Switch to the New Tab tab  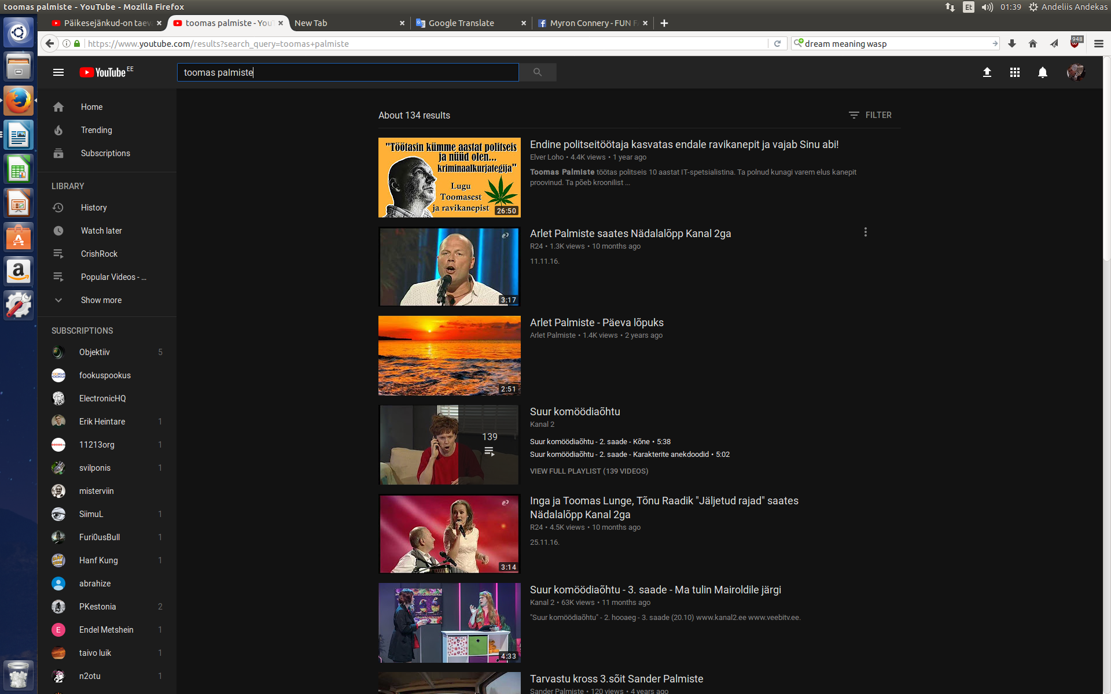pyautogui.click(x=346, y=23)
